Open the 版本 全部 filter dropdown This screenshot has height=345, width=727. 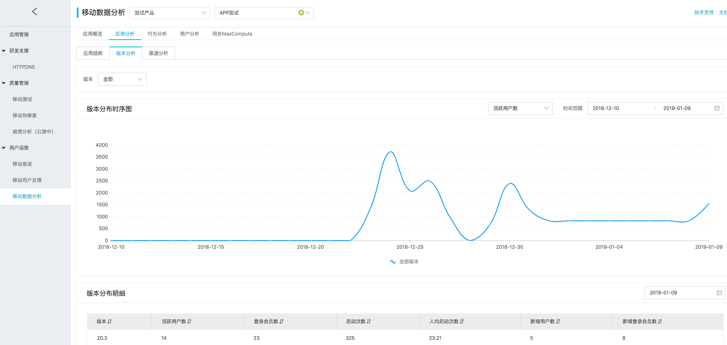click(x=122, y=79)
